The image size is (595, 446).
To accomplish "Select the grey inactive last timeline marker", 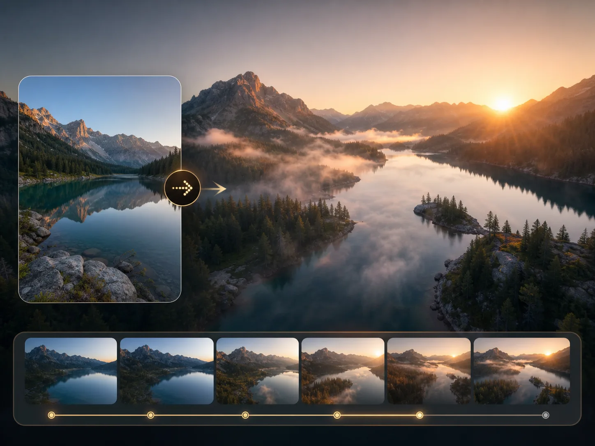I will point(546,415).
